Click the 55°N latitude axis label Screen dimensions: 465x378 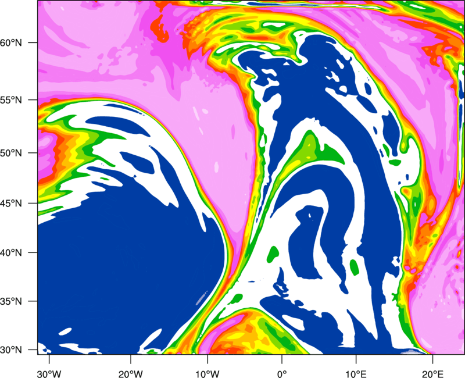tap(11, 100)
